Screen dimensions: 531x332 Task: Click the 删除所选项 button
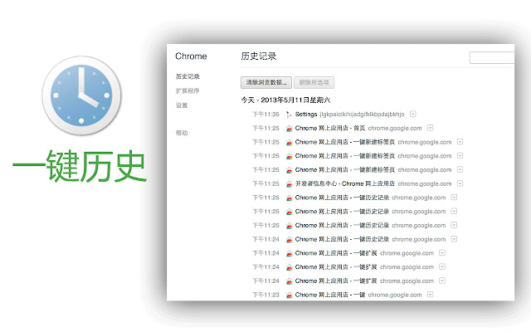click(314, 82)
